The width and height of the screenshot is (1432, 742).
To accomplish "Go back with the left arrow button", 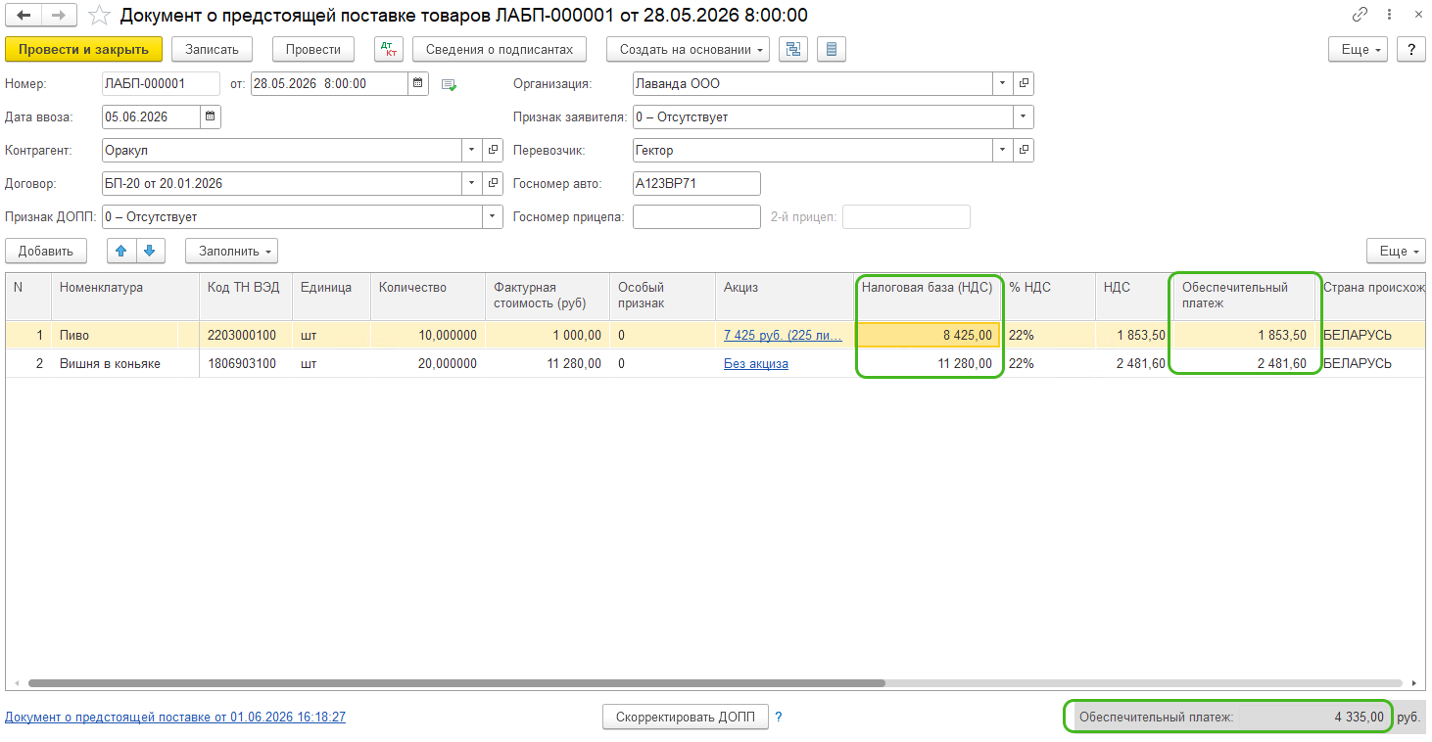I will (x=24, y=16).
